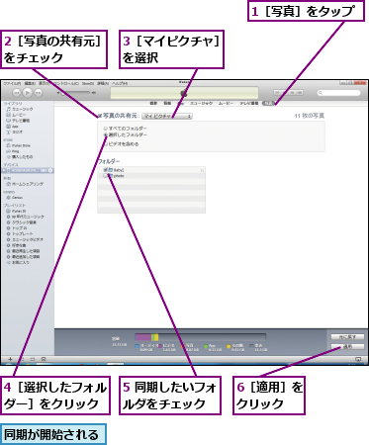Open the ミュージックビデオ playlist
Screen dimensions: 369x445
[x=25, y=239]
